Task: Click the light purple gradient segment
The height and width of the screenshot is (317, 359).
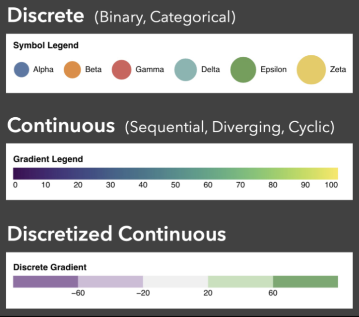Action: pos(111,282)
